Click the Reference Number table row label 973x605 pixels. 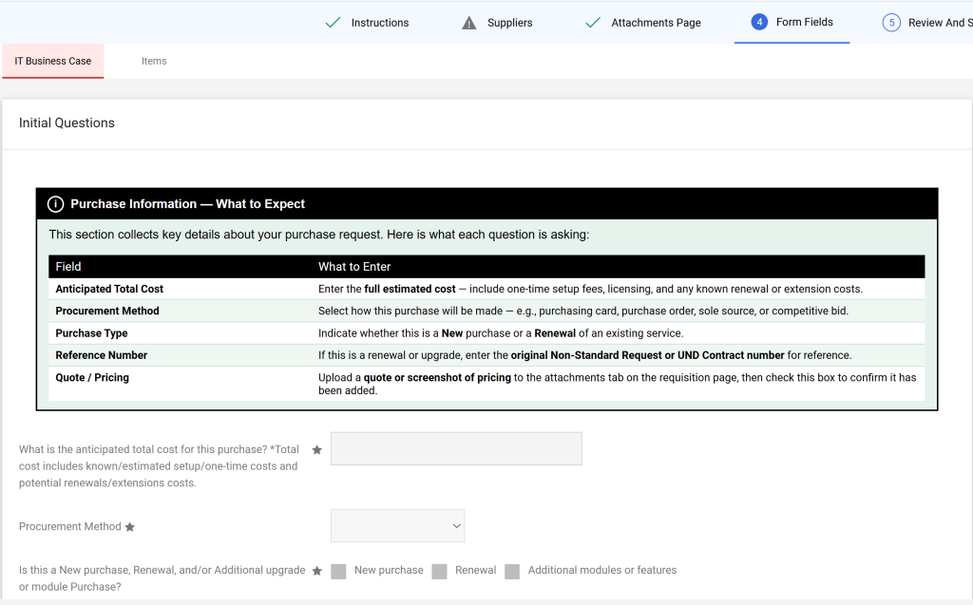(x=101, y=355)
